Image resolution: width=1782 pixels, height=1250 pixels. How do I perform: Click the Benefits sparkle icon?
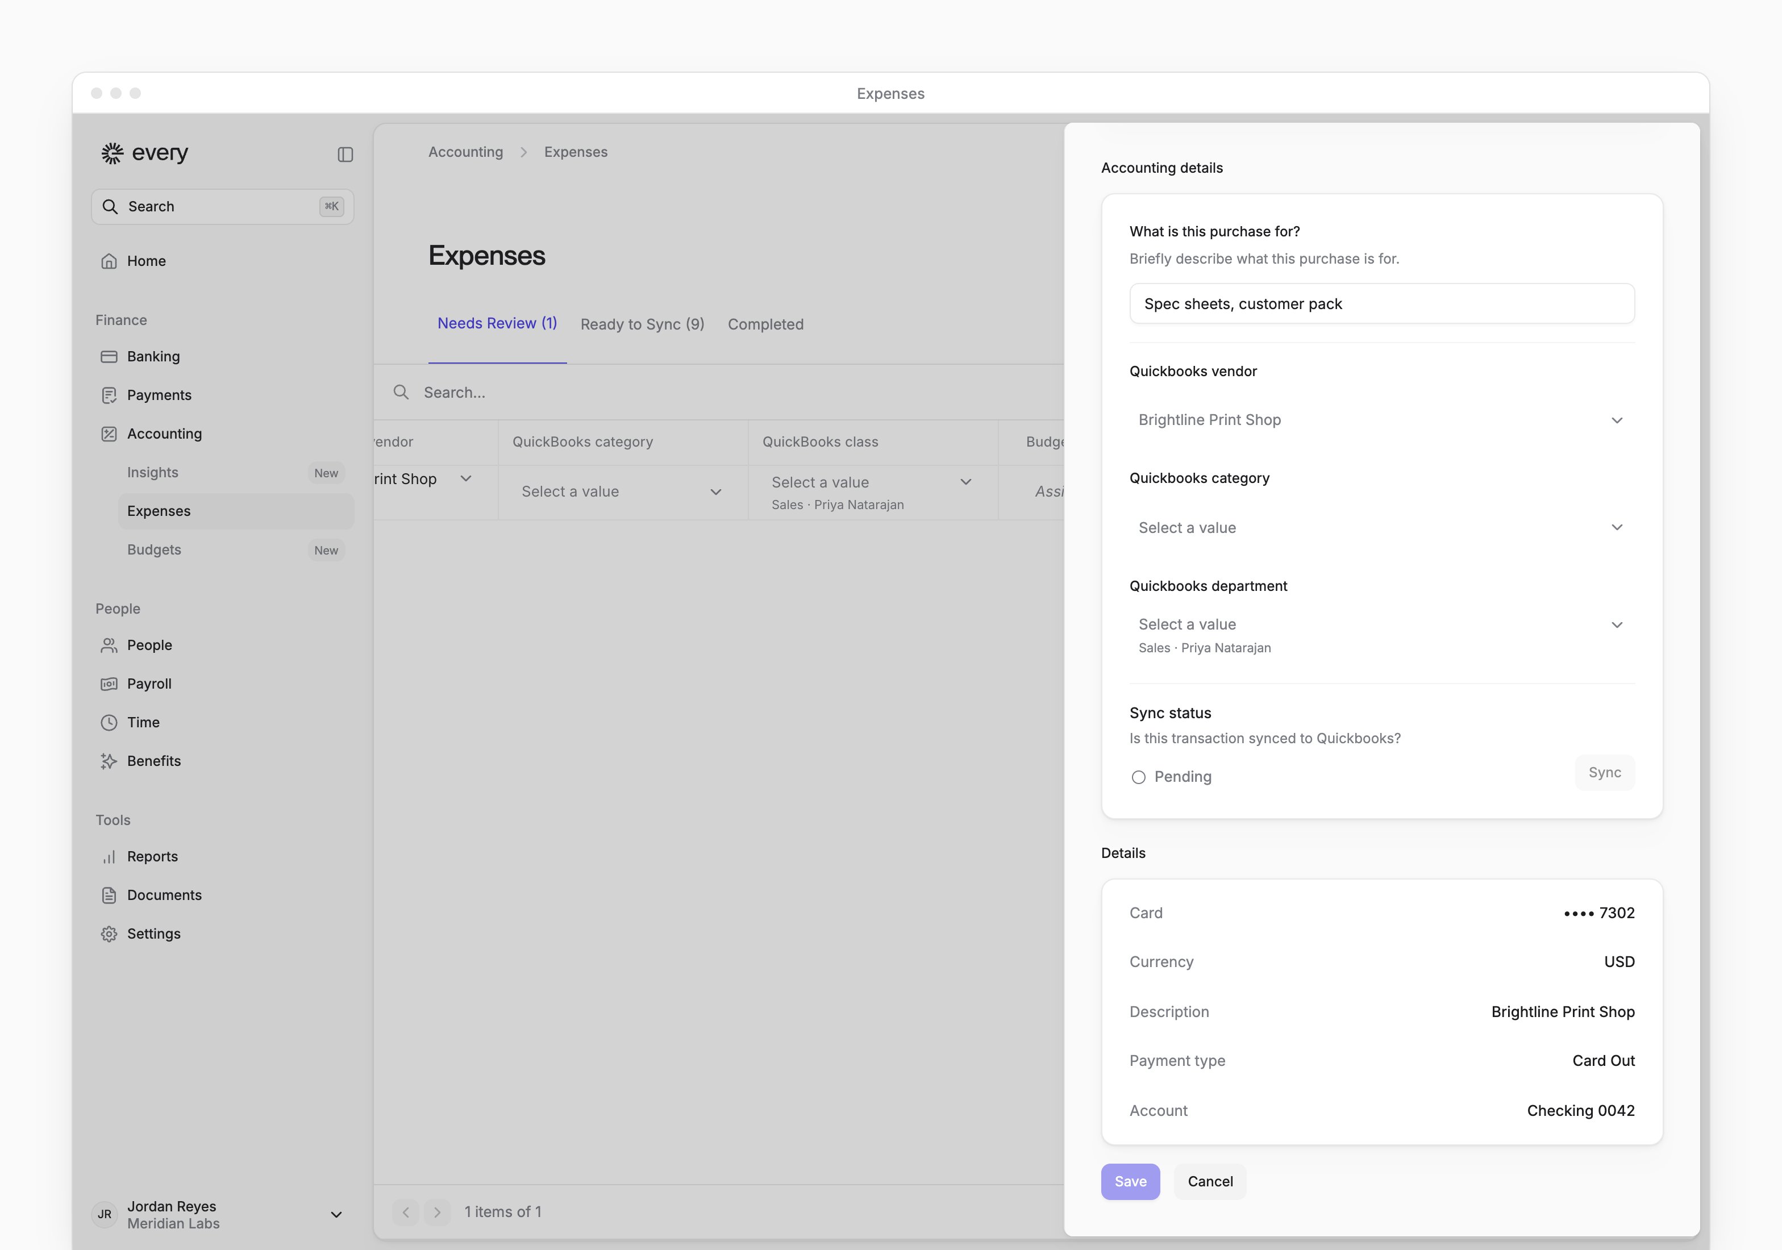(x=110, y=761)
